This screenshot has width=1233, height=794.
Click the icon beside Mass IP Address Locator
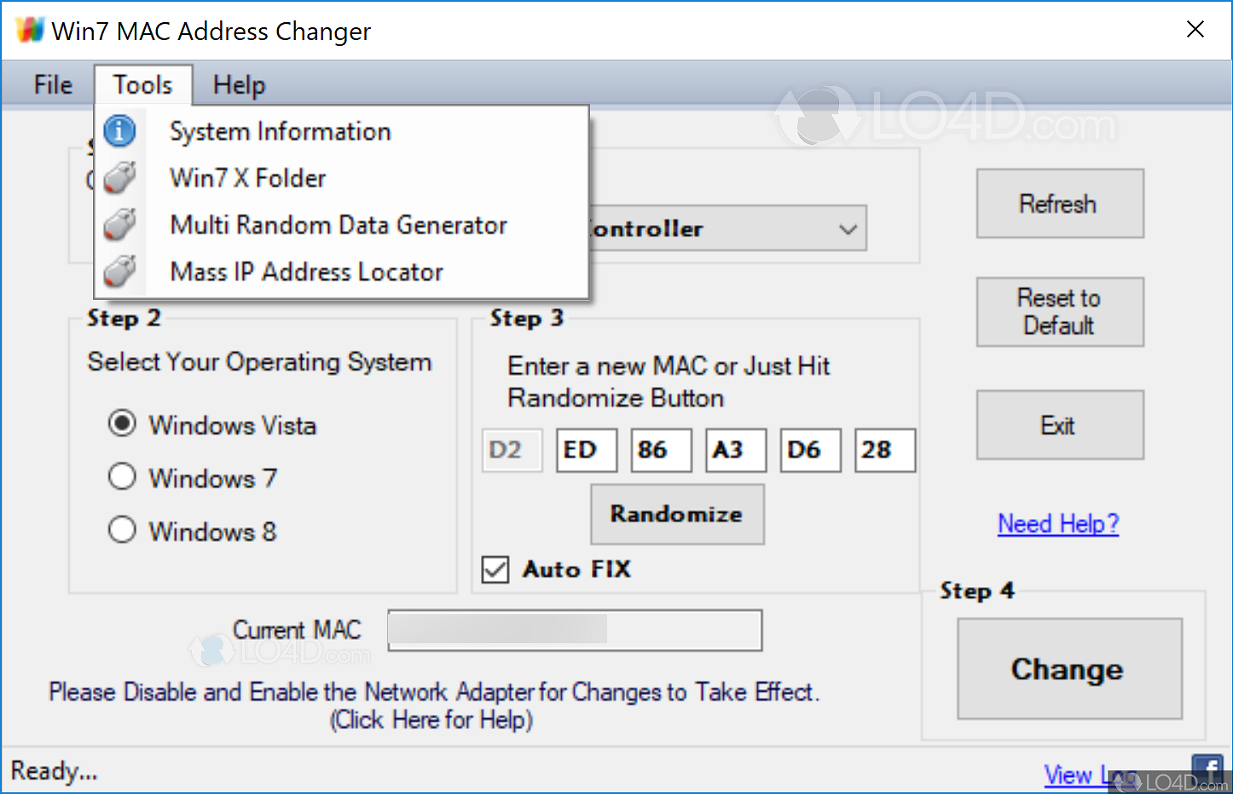[x=119, y=272]
